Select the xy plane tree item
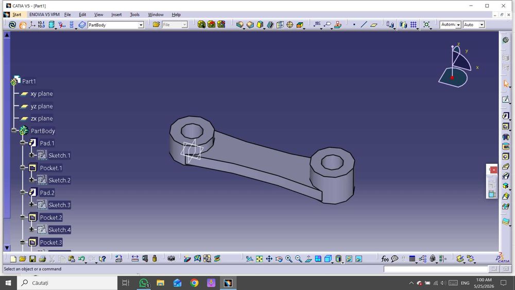This screenshot has height=290, width=515. [x=42, y=94]
